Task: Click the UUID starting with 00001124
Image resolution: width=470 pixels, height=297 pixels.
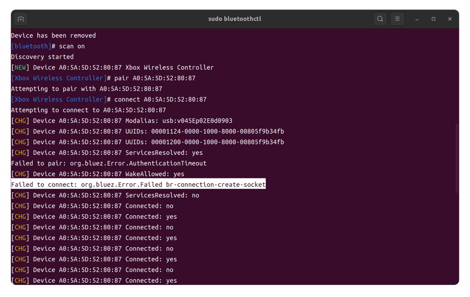Action: pyautogui.click(x=223, y=131)
